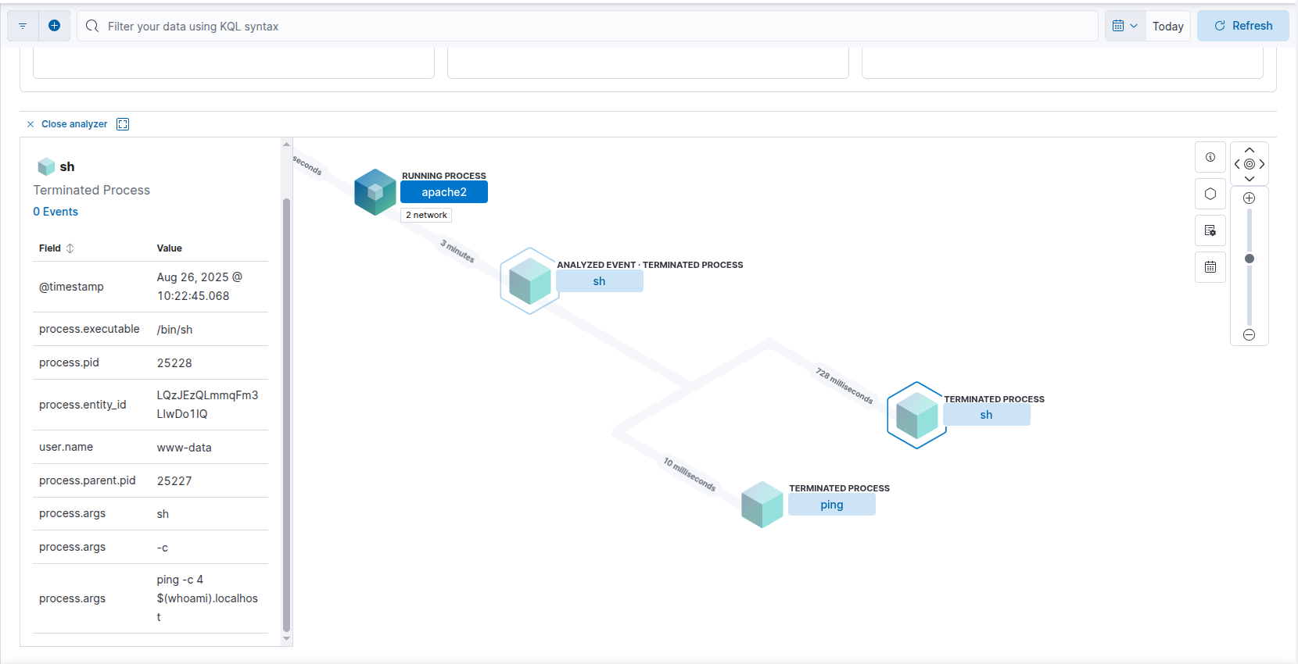Select the ping terminated process node
Screen dimensions: 1298x664
point(831,505)
